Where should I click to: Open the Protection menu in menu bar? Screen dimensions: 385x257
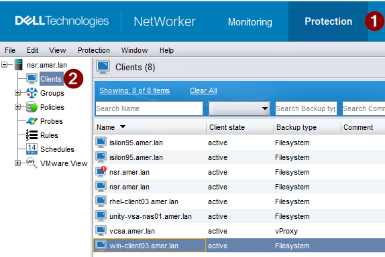click(x=94, y=50)
